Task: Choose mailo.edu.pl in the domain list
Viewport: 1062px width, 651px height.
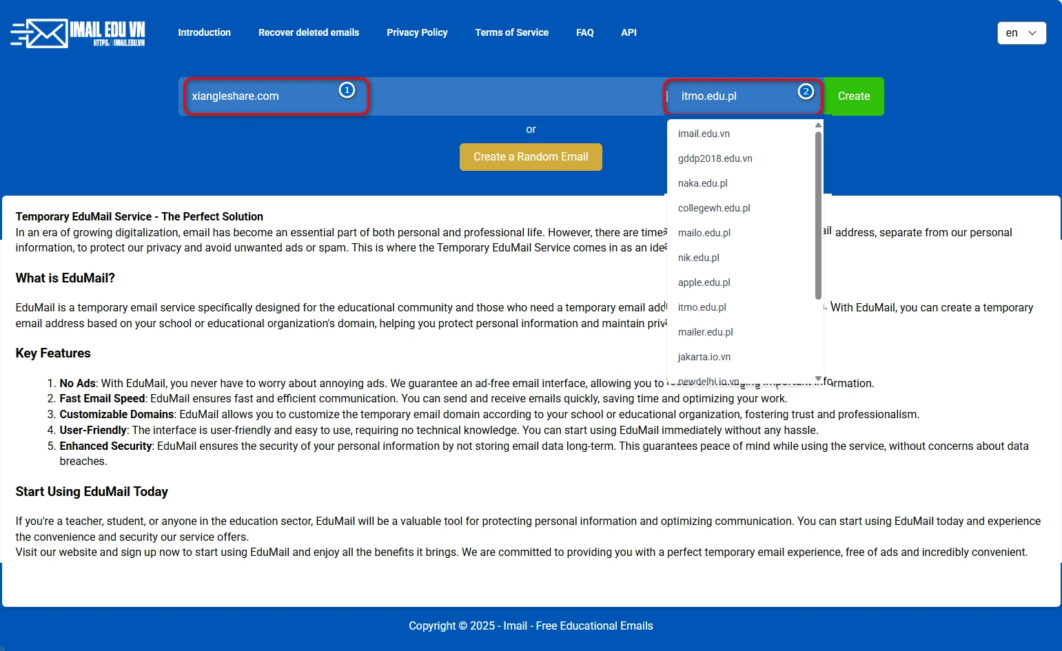Action: [704, 233]
